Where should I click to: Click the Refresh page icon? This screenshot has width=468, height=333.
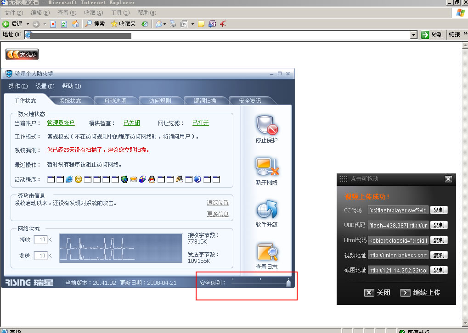click(x=64, y=24)
